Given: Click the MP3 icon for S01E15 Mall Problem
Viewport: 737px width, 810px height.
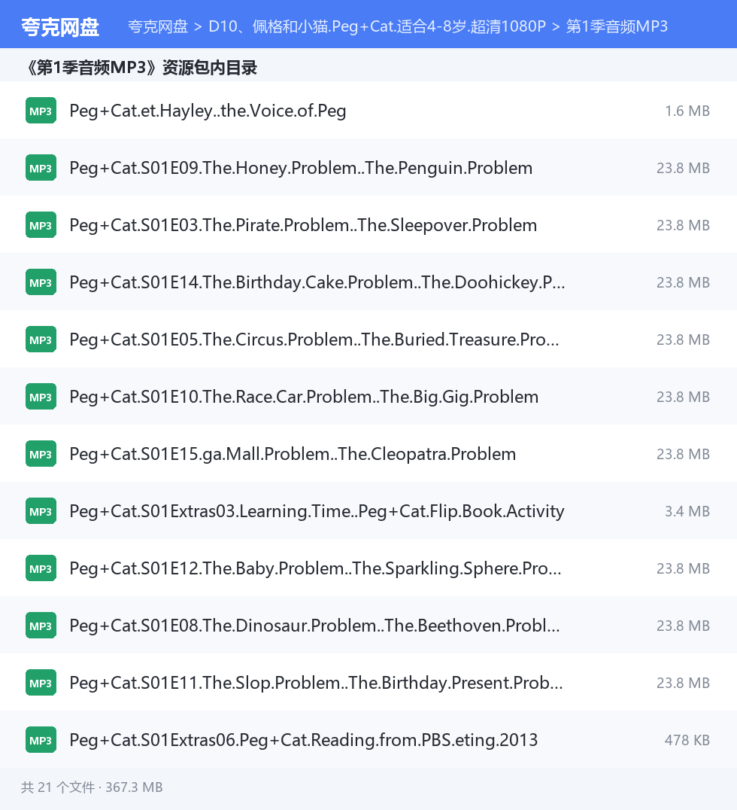Looking at the screenshot, I should pyautogui.click(x=41, y=454).
